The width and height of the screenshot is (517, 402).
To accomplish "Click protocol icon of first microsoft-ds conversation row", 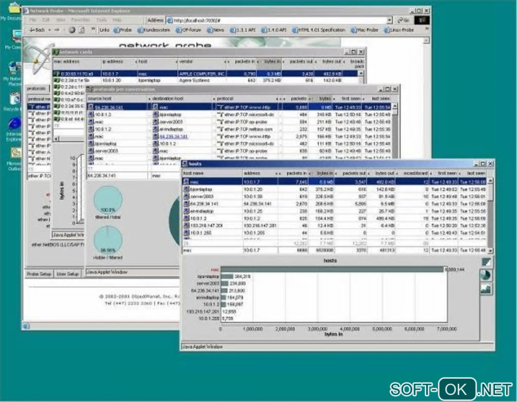I will 220,114.
